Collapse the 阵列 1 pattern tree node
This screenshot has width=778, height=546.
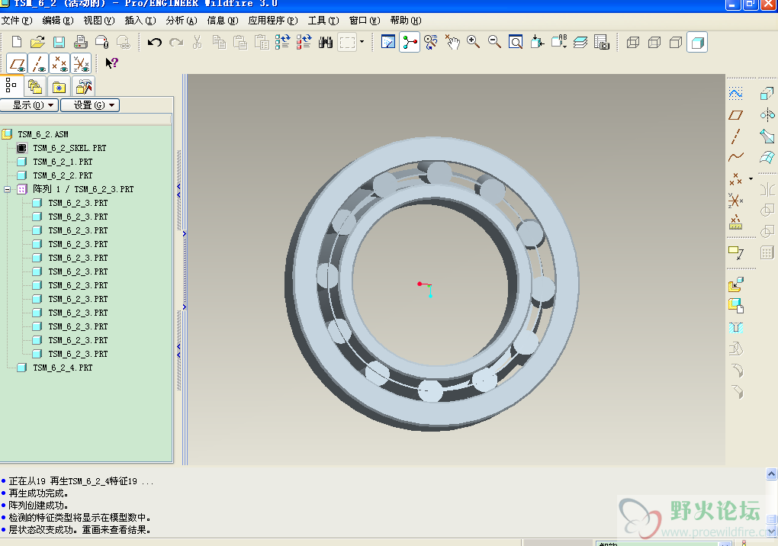[x=8, y=189]
